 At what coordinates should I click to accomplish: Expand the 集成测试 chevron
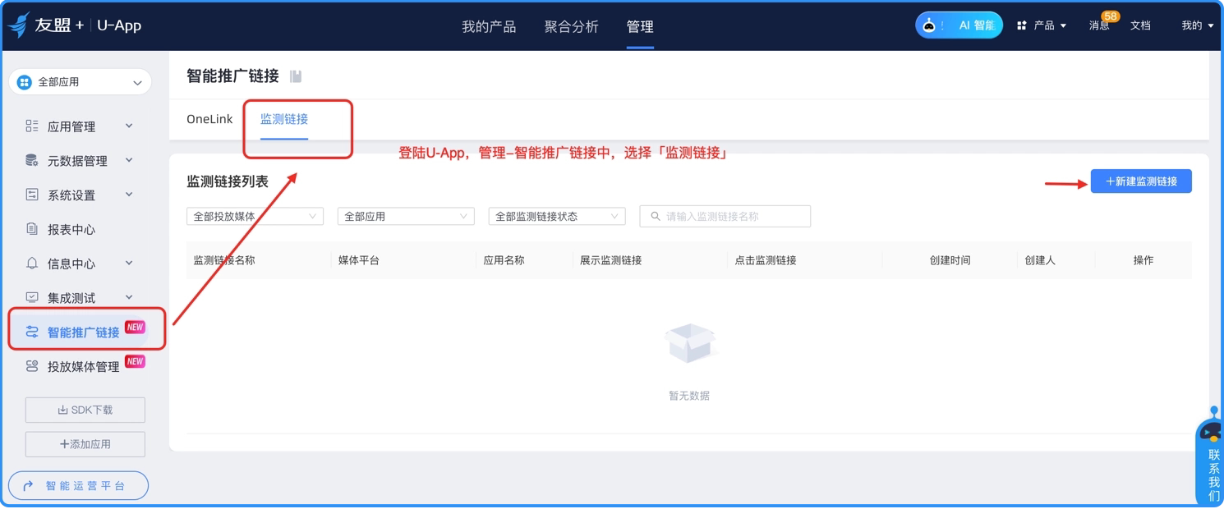point(129,297)
